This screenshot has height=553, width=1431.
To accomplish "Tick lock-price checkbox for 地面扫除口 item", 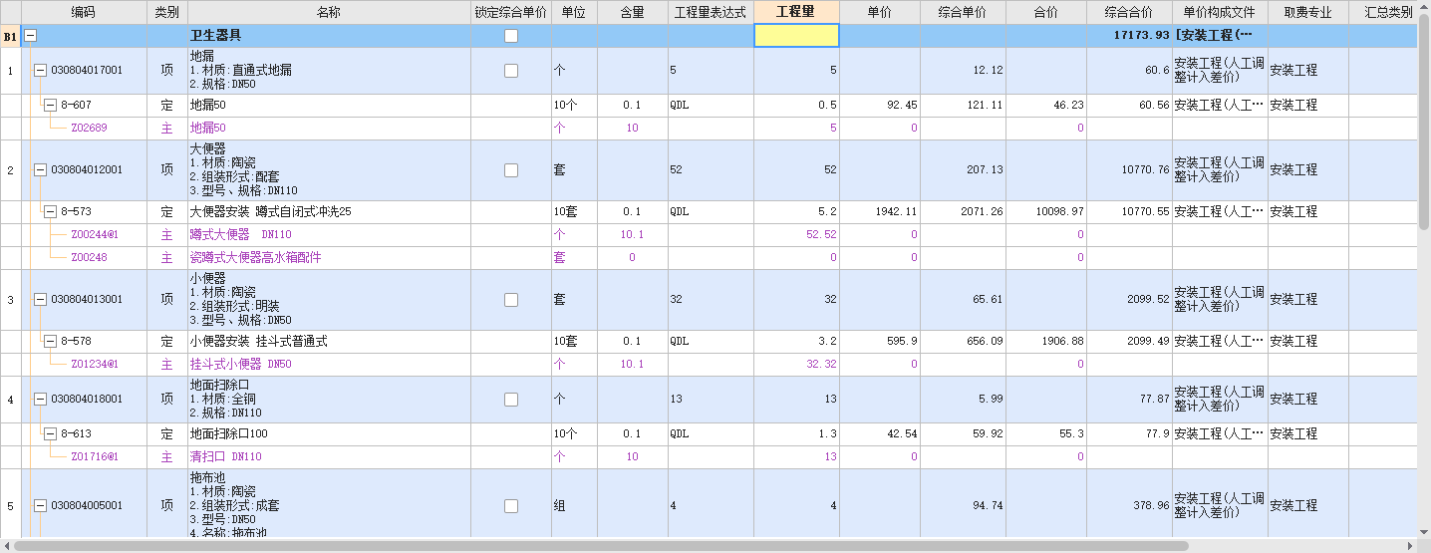I will pos(511,399).
